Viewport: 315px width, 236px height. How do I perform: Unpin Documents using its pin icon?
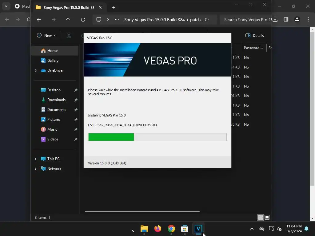pos(76,110)
